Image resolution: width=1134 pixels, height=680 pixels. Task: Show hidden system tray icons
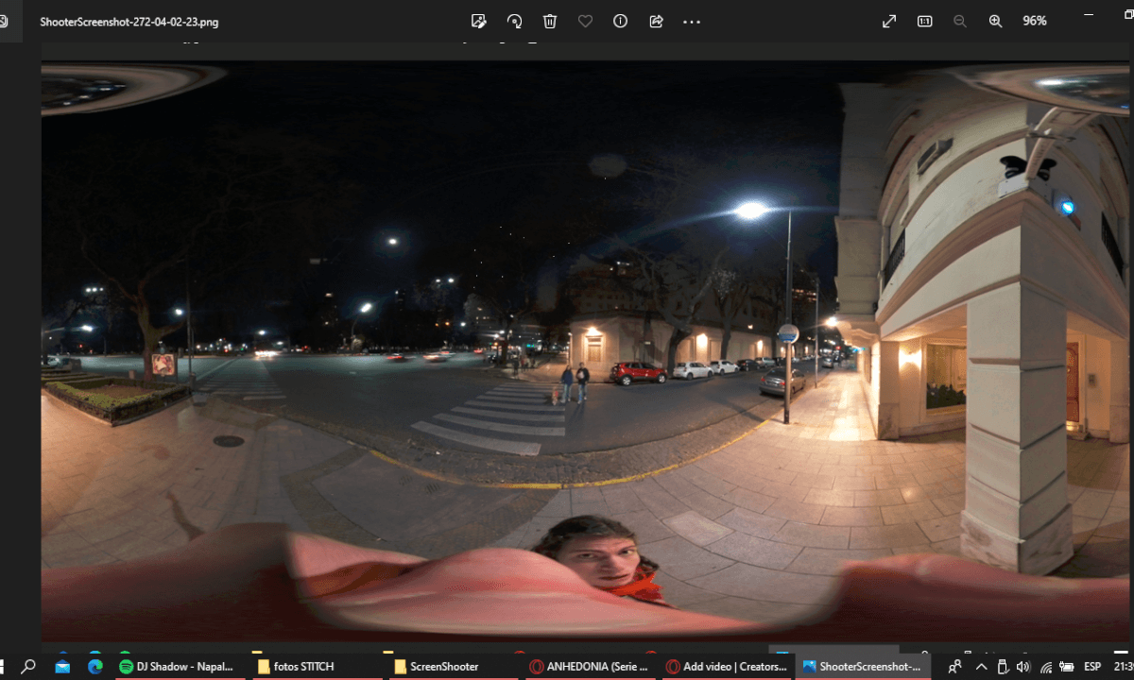tap(981, 667)
